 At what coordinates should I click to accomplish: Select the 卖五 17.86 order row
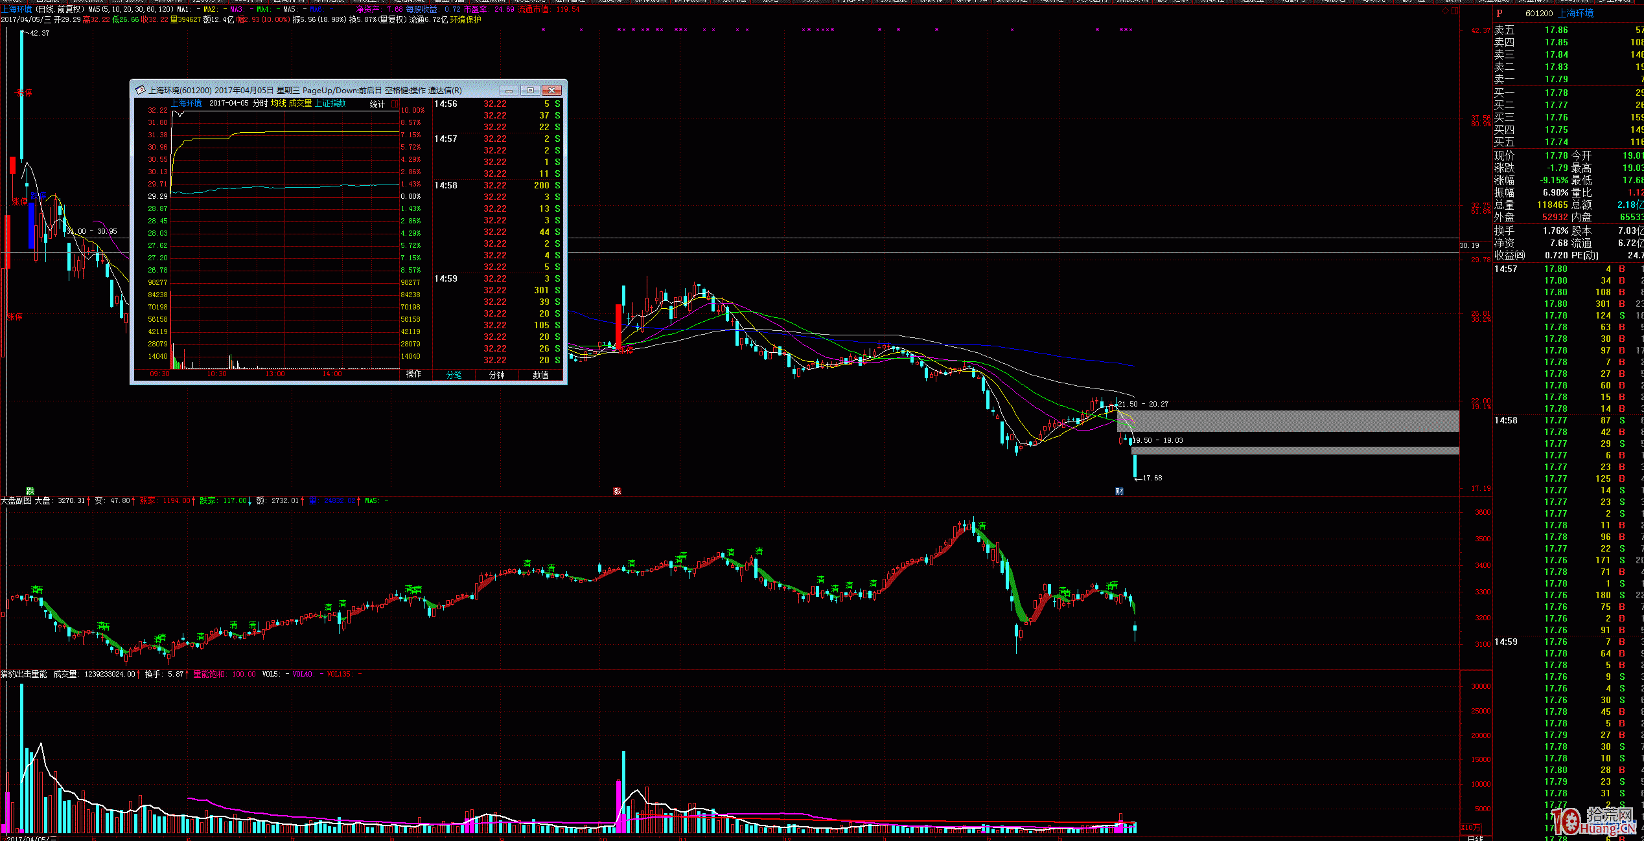coord(1568,30)
